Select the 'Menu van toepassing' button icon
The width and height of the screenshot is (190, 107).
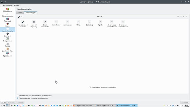(x=34, y=22)
